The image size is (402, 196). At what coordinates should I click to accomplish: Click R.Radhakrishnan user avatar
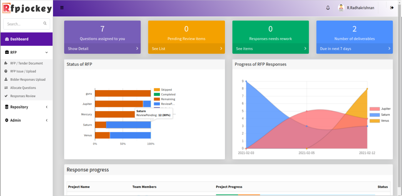click(341, 8)
